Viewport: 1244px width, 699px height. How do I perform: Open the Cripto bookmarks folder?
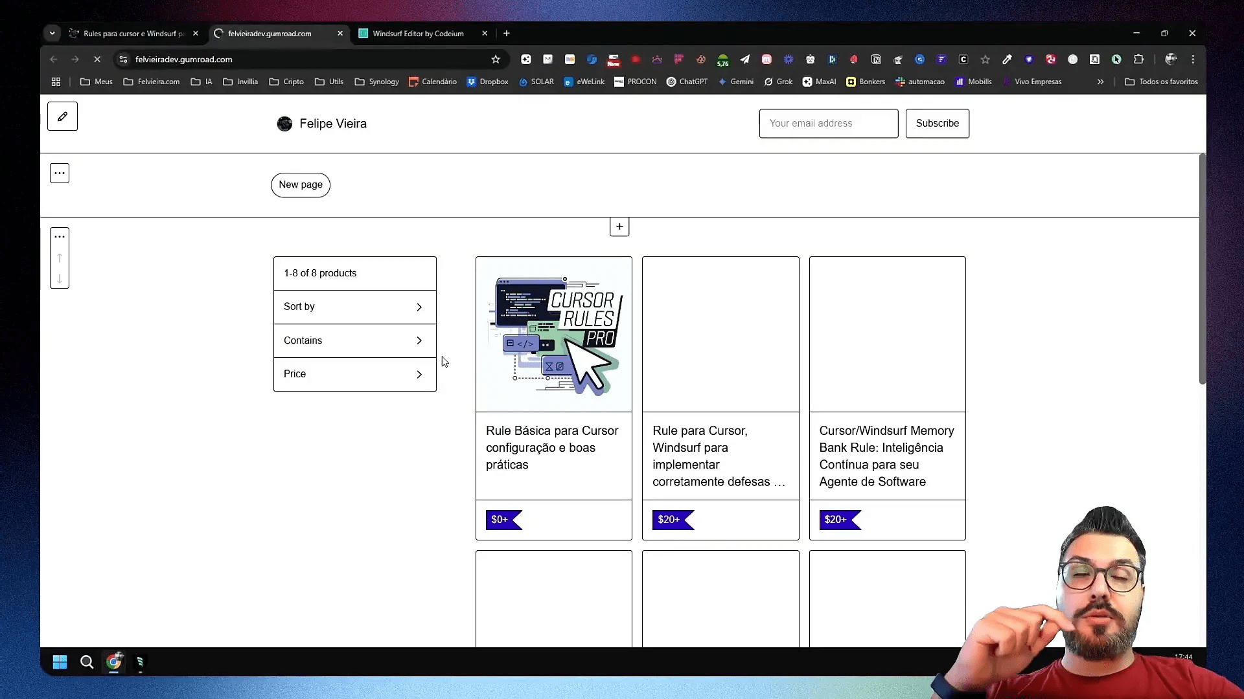(286, 82)
